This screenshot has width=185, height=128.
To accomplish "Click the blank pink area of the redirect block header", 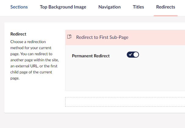I will (158, 37).
